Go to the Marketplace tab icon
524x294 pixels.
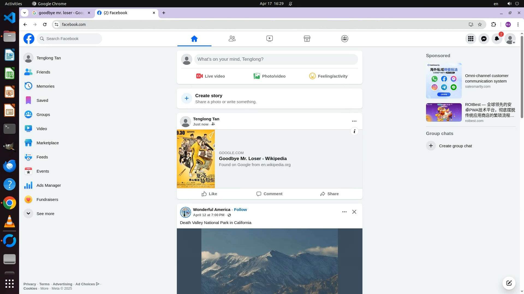click(x=307, y=39)
